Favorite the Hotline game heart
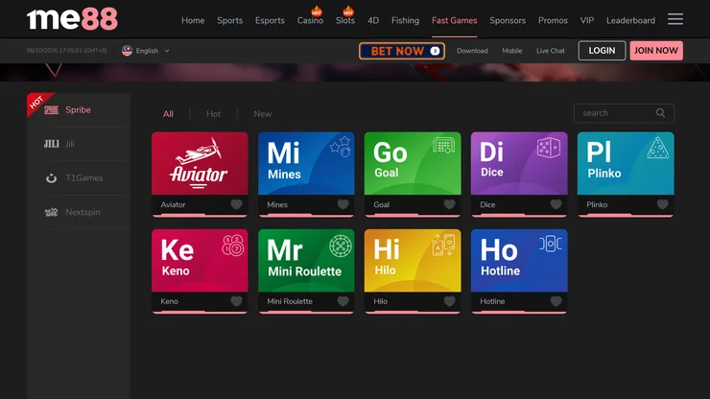 [x=556, y=301]
